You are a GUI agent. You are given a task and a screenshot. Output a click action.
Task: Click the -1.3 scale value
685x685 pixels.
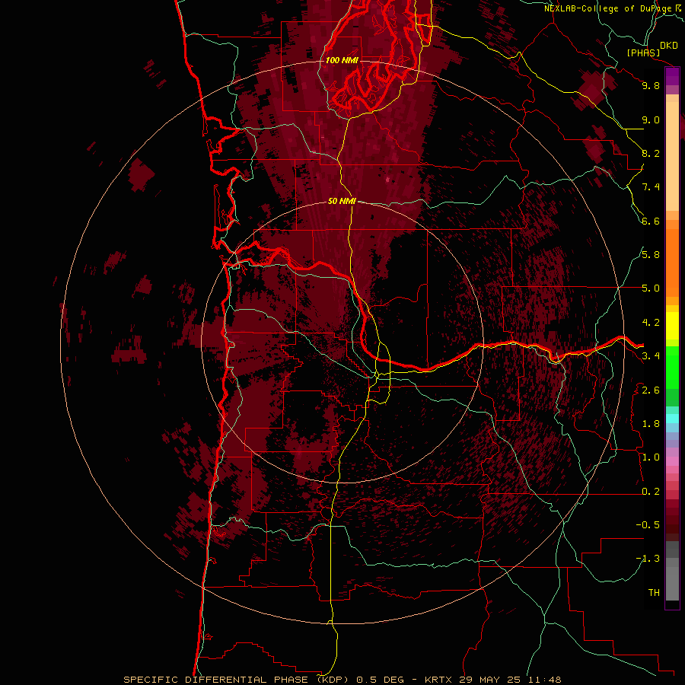pos(648,559)
